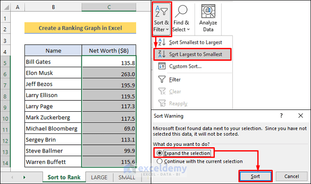Click the Filter funnel icon
This screenshot has width=311, height=184.
point(162,79)
